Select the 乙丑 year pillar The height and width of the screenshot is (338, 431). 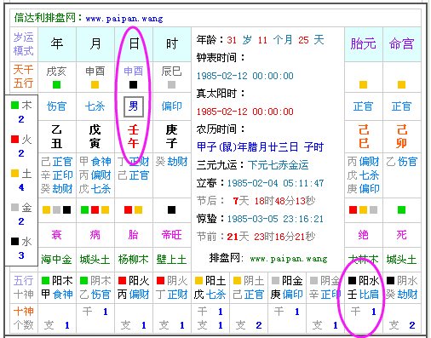point(56,136)
